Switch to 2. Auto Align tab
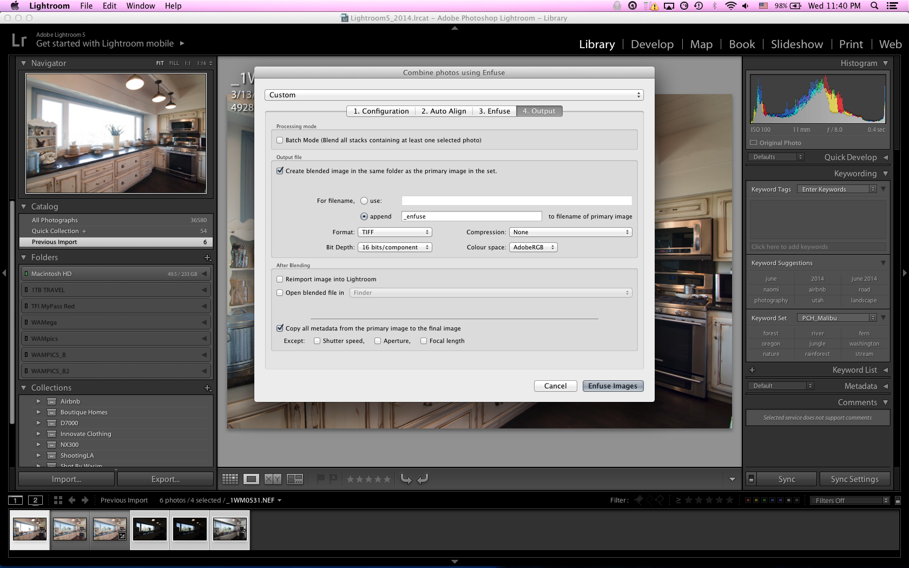 coord(444,111)
